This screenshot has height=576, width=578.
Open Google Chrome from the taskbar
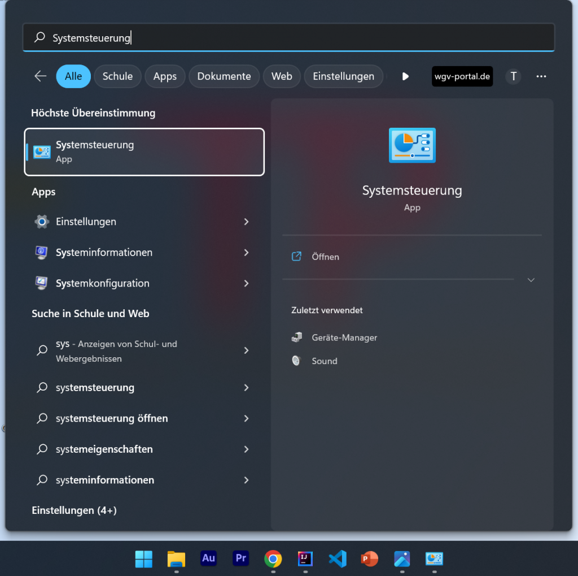[273, 558]
